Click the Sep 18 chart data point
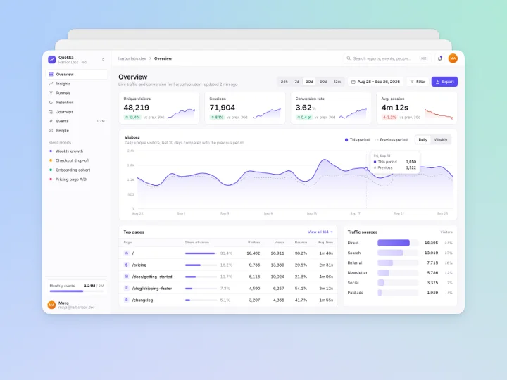 pyautogui.click(x=366, y=169)
